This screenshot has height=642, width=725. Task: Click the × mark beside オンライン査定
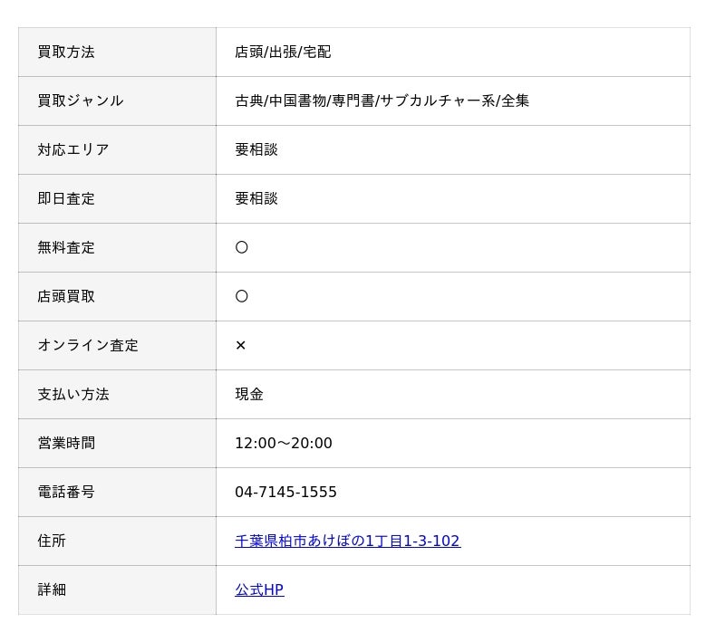[240, 345]
